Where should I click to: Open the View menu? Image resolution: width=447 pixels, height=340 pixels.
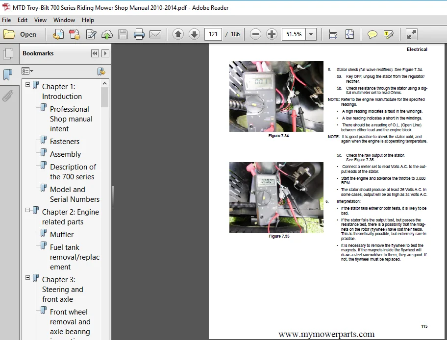point(40,20)
